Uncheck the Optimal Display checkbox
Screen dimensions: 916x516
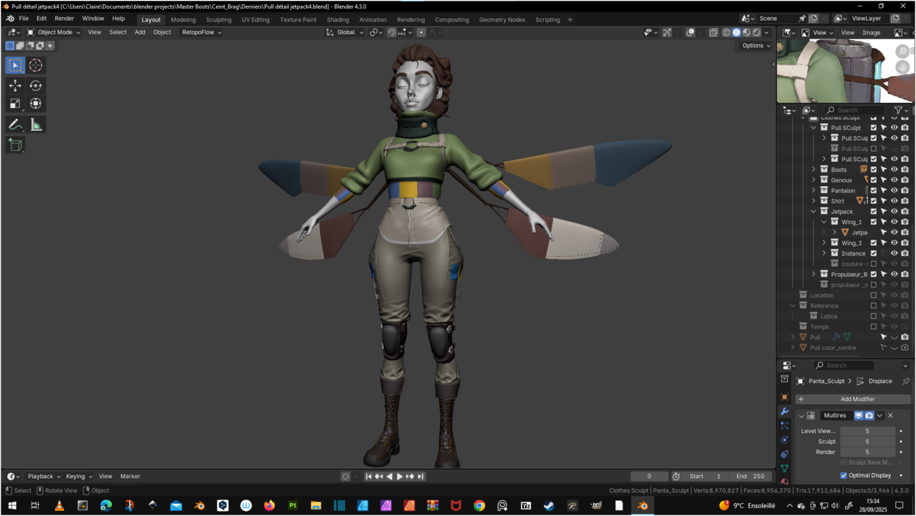[844, 475]
